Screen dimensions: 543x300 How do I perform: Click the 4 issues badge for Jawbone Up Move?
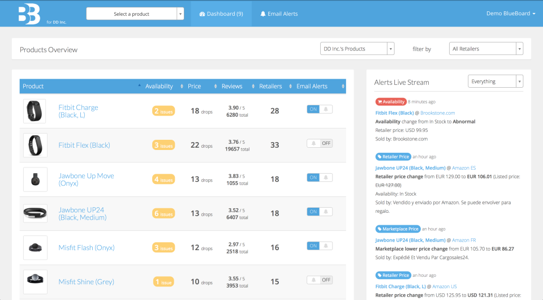163,179
